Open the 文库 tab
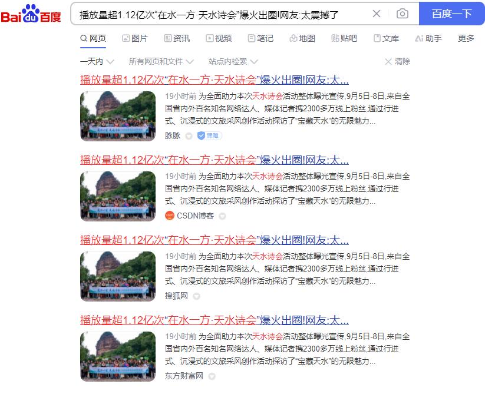The height and width of the screenshot is (404, 485). coord(387,38)
